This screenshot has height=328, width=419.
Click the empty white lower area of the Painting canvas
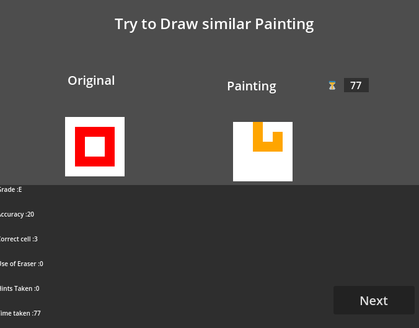(x=263, y=166)
